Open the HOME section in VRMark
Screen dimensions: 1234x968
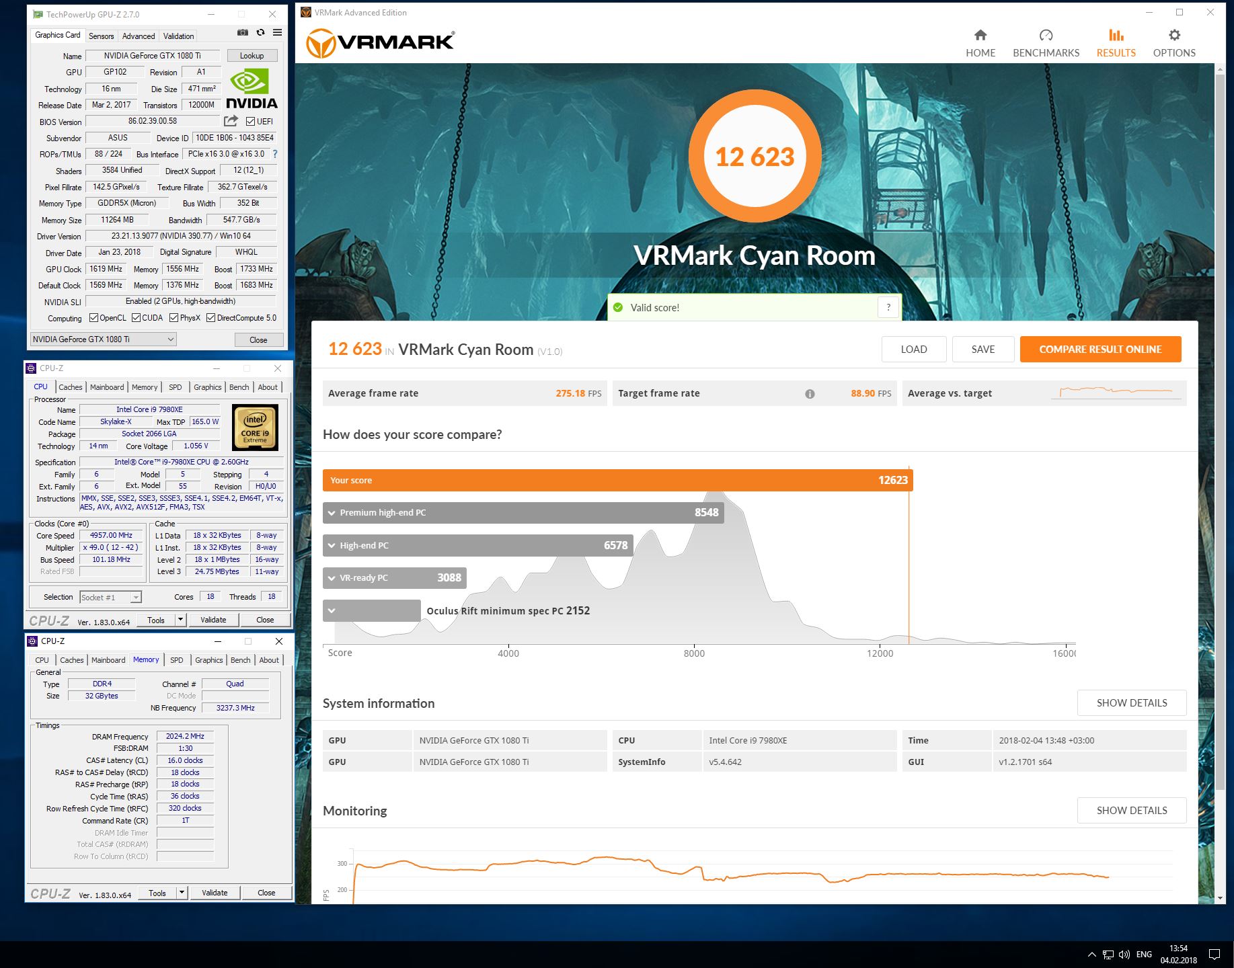[980, 44]
